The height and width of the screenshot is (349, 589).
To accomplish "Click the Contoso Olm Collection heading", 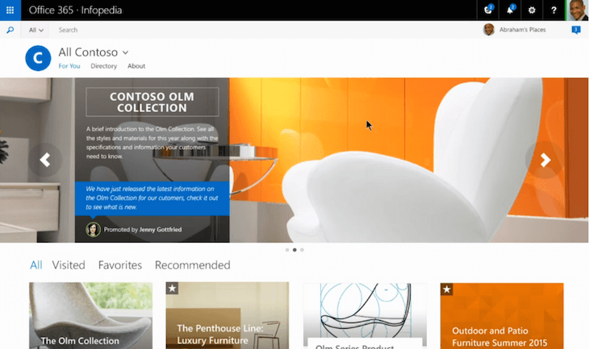I will click(152, 102).
